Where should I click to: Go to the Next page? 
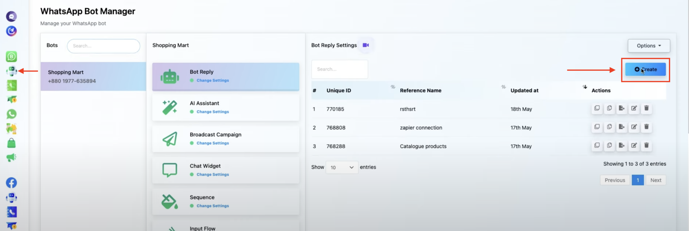point(656,180)
